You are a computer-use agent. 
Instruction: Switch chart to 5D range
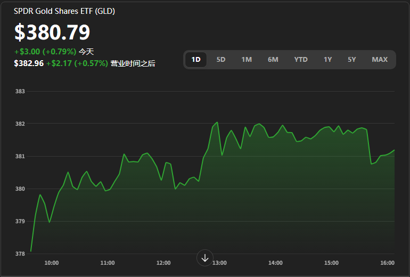click(x=221, y=60)
